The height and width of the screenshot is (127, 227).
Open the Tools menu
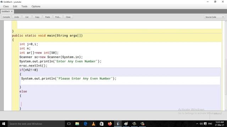tap(24, 6)
